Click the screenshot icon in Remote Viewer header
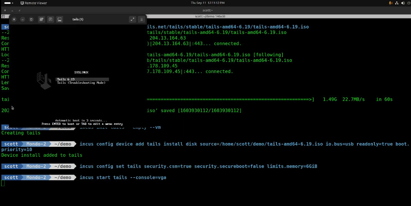The width and height of the screenshot is (411, 206). [x=50, y=19]
